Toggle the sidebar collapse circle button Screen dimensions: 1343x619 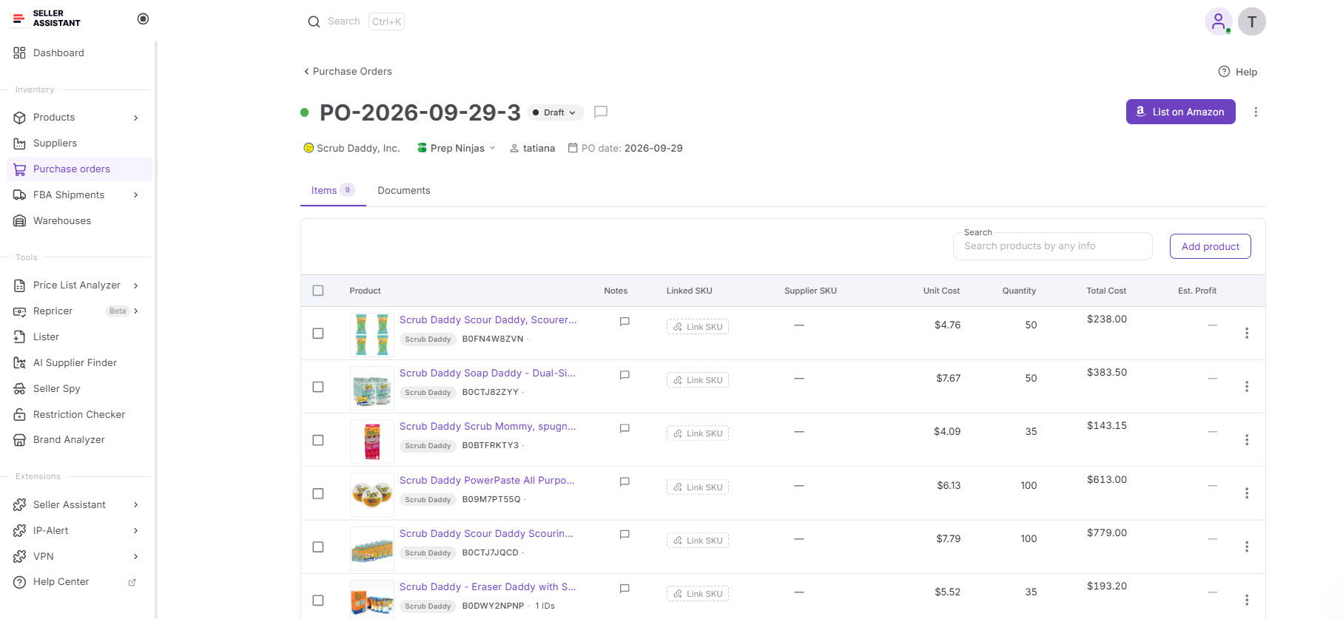point(144,18)
